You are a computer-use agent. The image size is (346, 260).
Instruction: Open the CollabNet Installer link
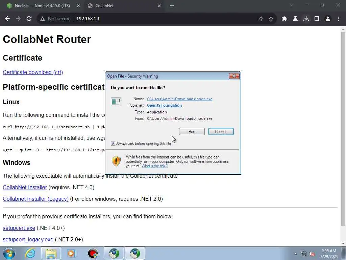point(25,187)
